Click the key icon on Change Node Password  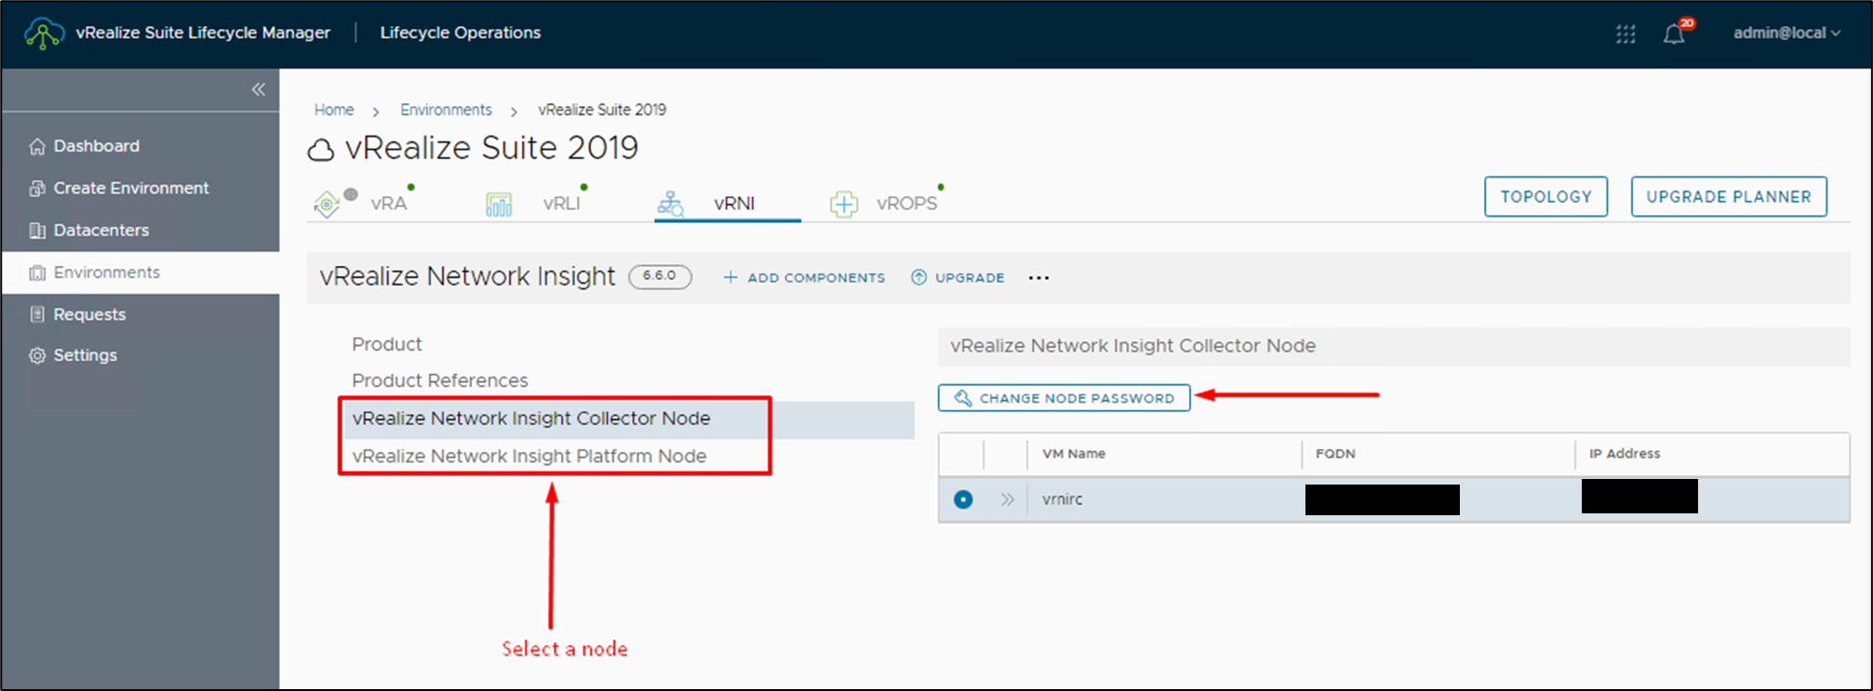pos(963,398)
